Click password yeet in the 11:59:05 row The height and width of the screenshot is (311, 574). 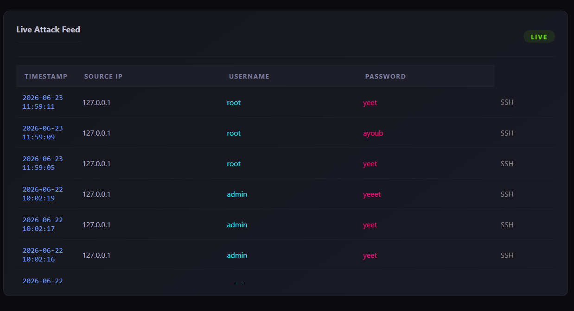click(x=370, y=164)
